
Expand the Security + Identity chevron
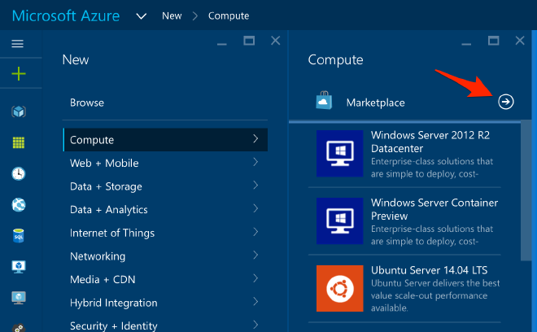255,325
